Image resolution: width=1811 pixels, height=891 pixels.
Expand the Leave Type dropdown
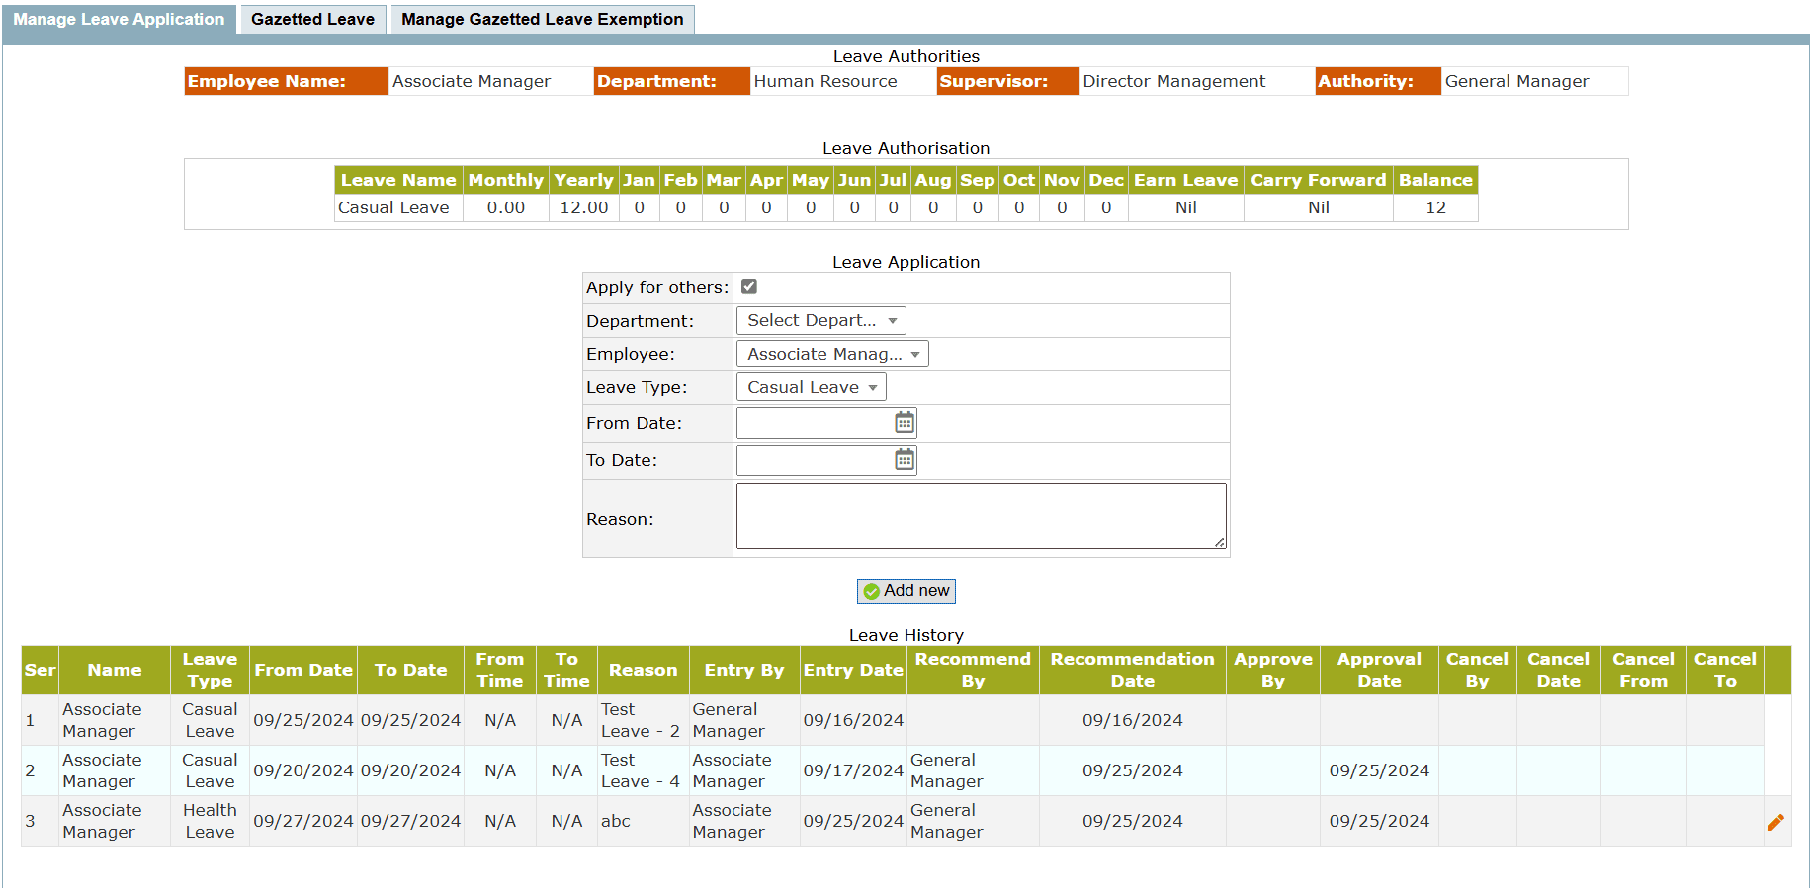click(811, 387)
